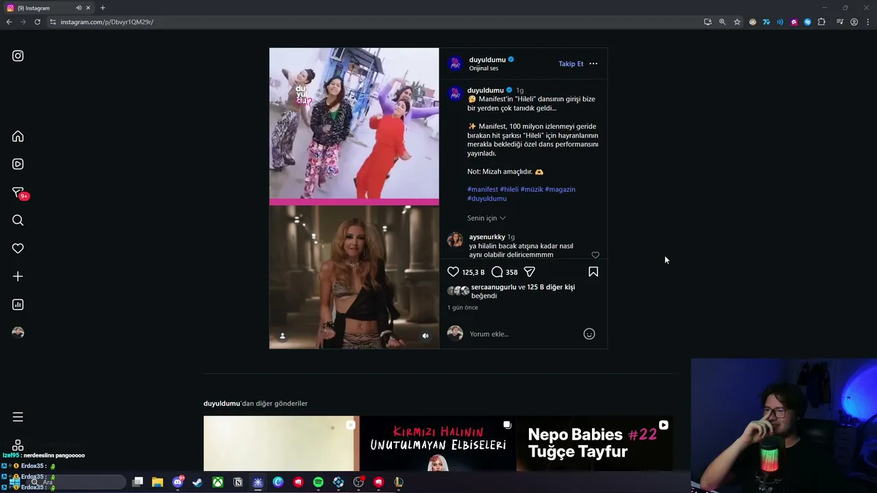Open sercaanugurlu's profile from likes line
The height and width of the screenshot is (493, 877).
tap(494, 288)
